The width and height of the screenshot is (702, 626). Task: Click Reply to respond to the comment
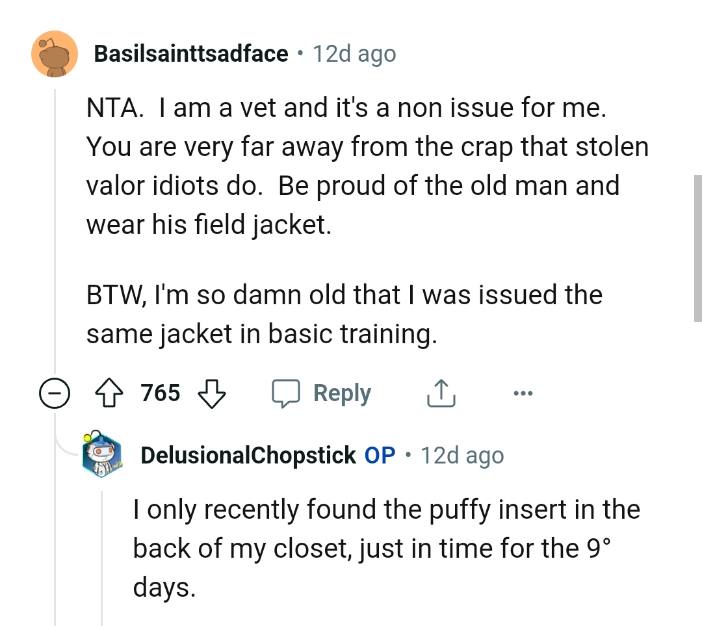pos(342,392)
